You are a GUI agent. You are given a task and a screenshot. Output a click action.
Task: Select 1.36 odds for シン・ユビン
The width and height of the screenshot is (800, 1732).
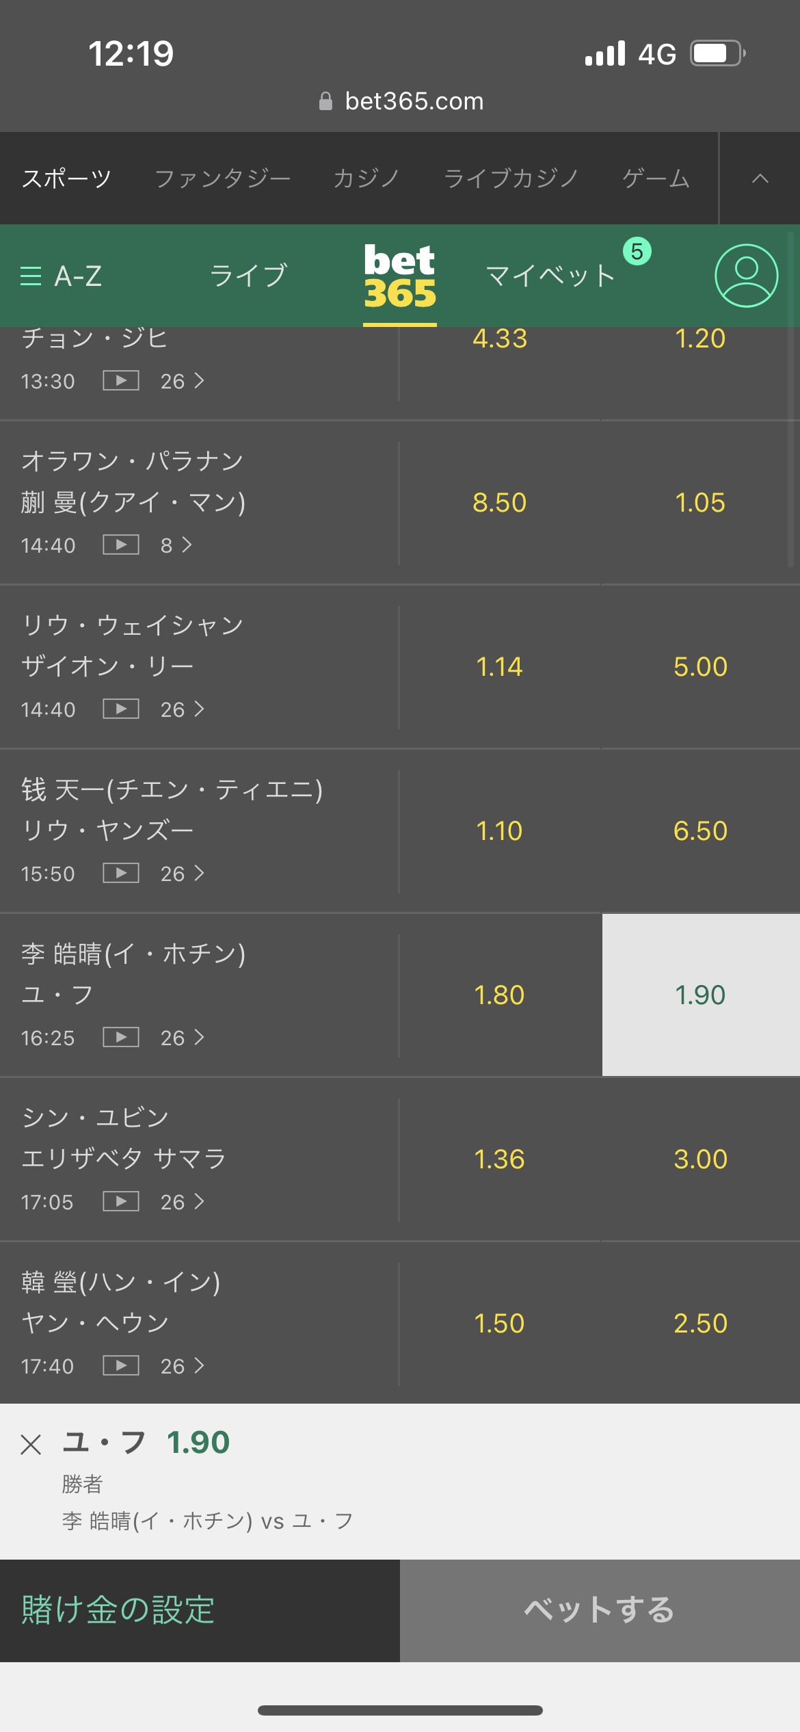(500, 1159)
